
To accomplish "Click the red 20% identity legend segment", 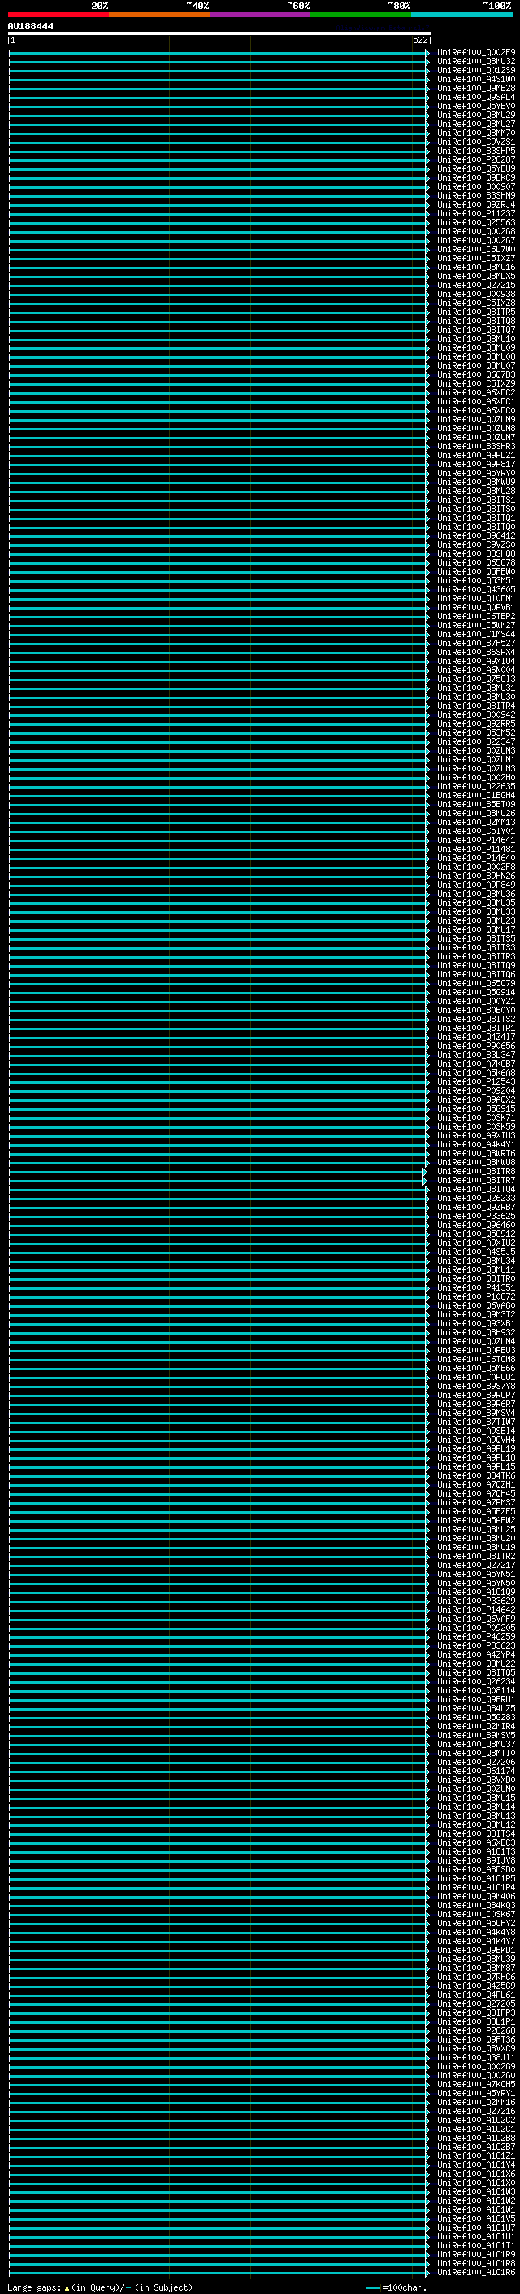I will (58, 15).
